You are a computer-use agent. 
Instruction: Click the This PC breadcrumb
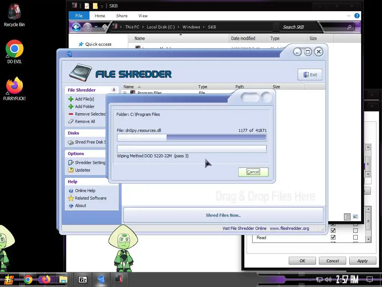point(132,27)
